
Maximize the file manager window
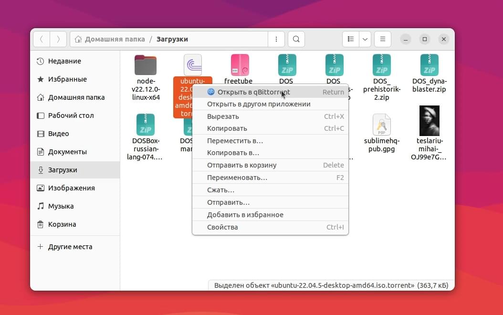point(425,39)
